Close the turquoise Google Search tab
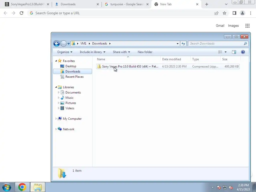The image size is (256, 192). pyautogui.click(x=147, y=4)
